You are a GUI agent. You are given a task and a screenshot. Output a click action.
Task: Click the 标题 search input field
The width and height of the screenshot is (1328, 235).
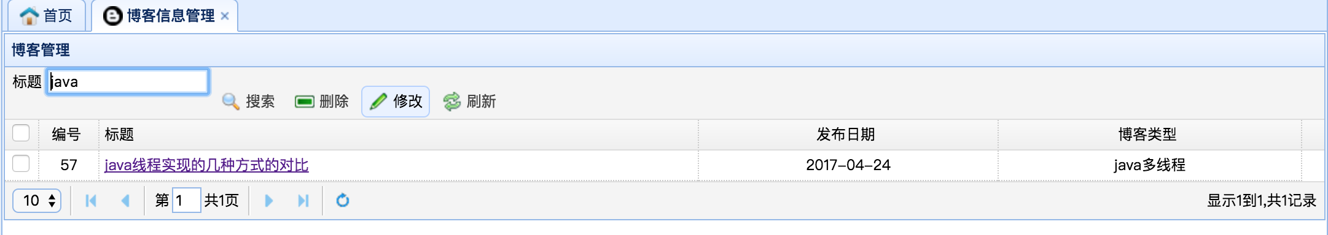click(128, 81)
